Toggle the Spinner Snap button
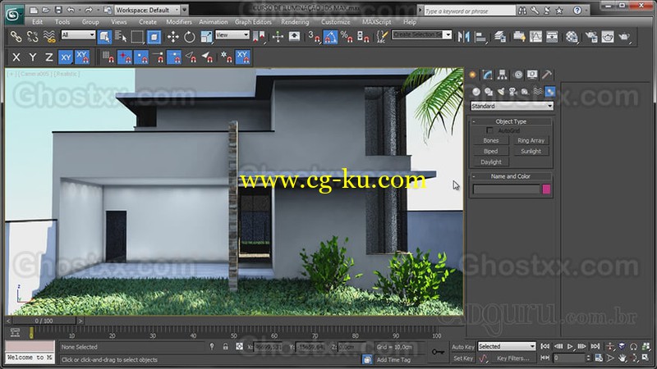Image resolution: width=657 pixels, height=369 pixels. tap(363, 37)
